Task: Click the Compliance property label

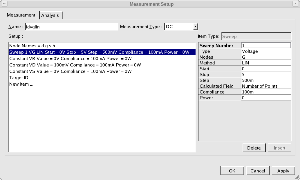Action: click(220, 92)
